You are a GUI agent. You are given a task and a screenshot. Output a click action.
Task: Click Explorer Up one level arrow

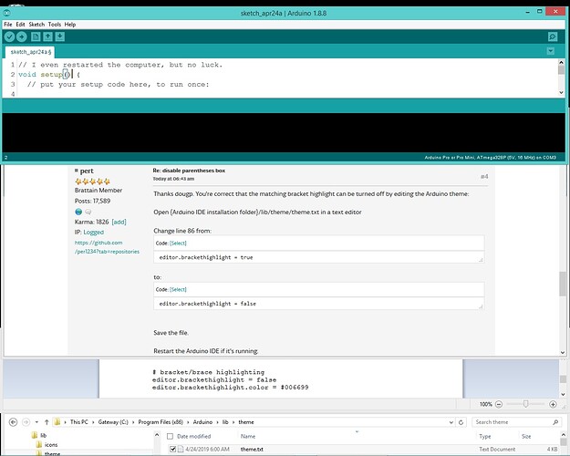[x=47, y=422]
